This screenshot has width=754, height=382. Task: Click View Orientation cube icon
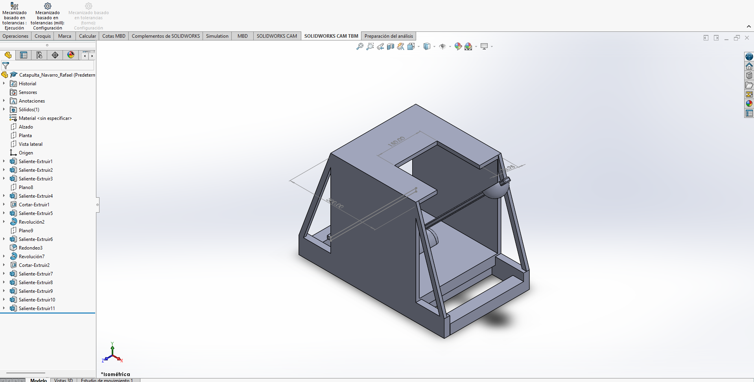tap(411, 46)
